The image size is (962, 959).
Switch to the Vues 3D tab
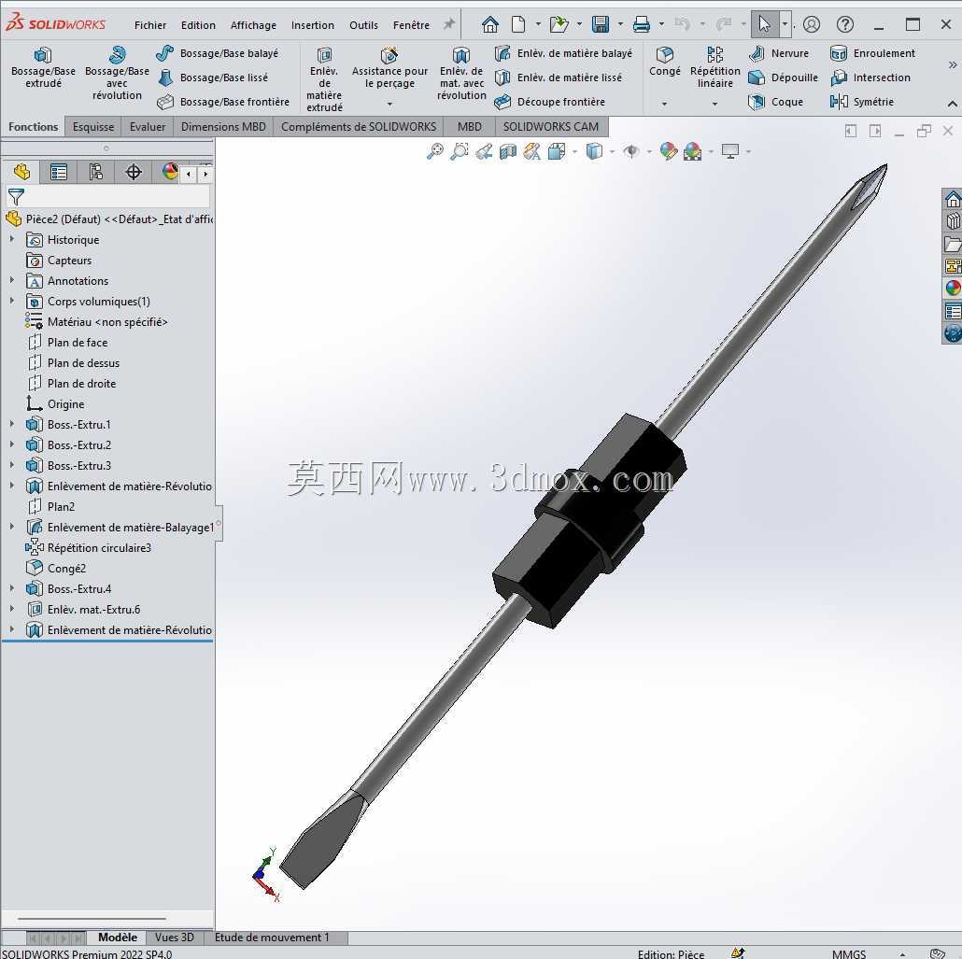[175, 937]
